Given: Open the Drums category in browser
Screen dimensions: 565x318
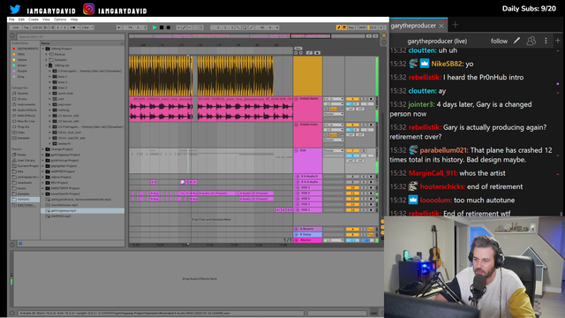Looking at the screenshot, I should pos(22,99).
